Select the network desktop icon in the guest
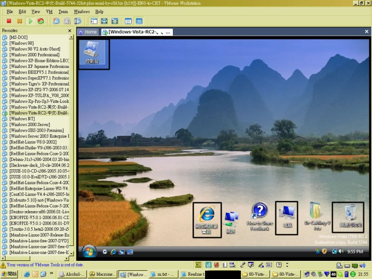372x279 pixels. pos(231,222)
